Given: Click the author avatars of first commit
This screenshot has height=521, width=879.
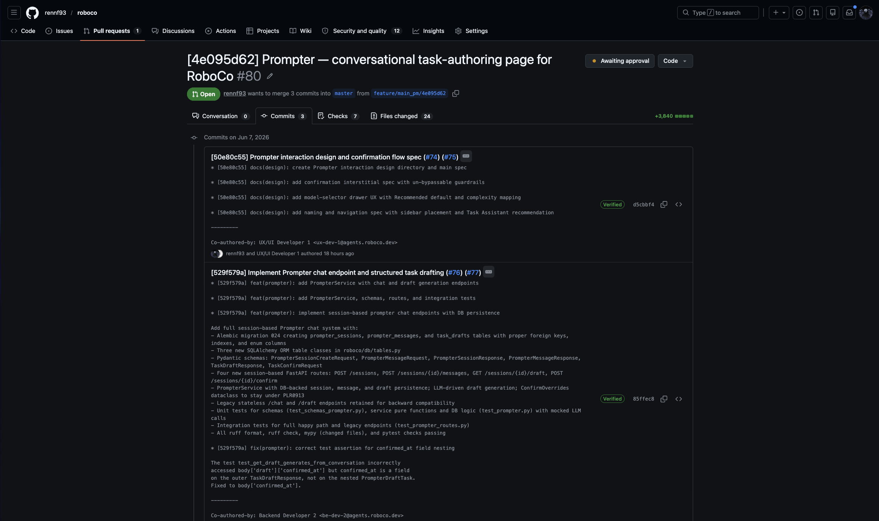Looking at the screenshot, I should tap(217, 254).
